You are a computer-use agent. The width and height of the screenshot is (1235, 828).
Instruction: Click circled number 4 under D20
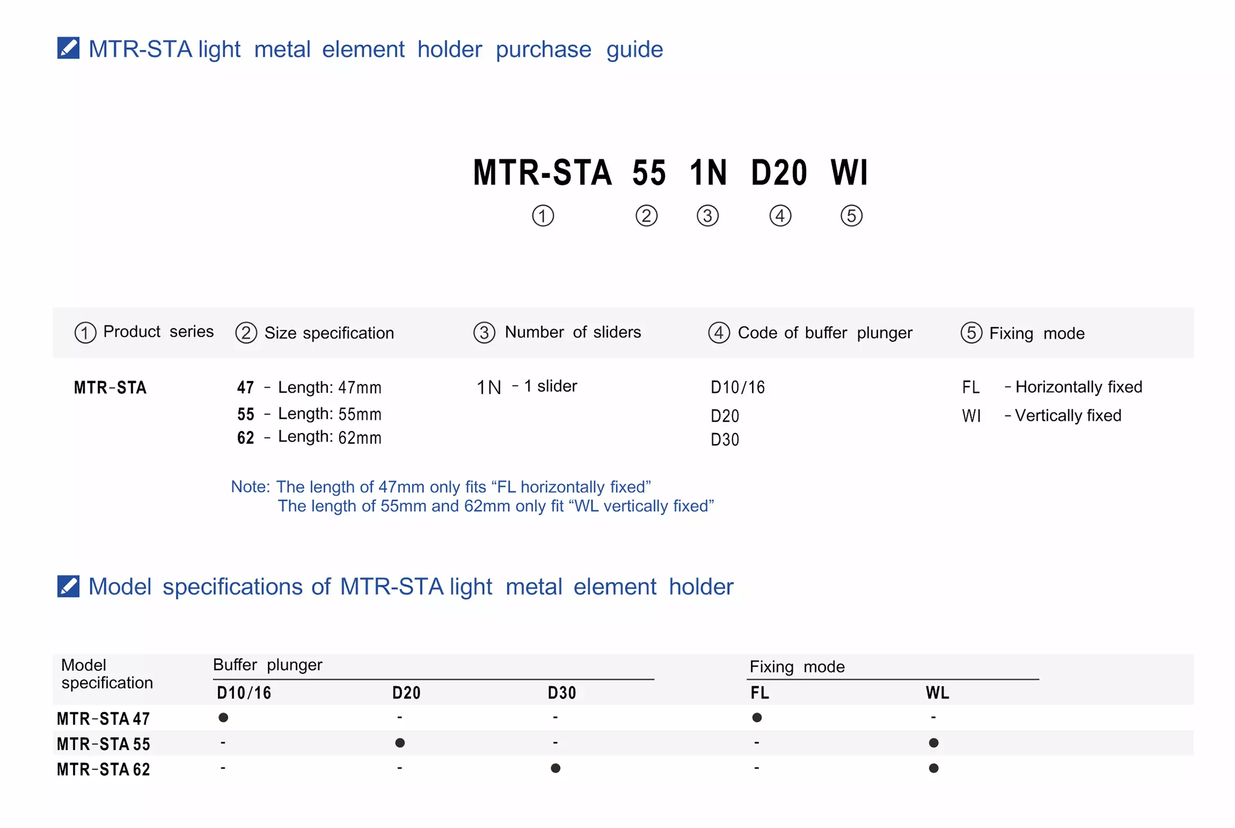coord(780,216)
